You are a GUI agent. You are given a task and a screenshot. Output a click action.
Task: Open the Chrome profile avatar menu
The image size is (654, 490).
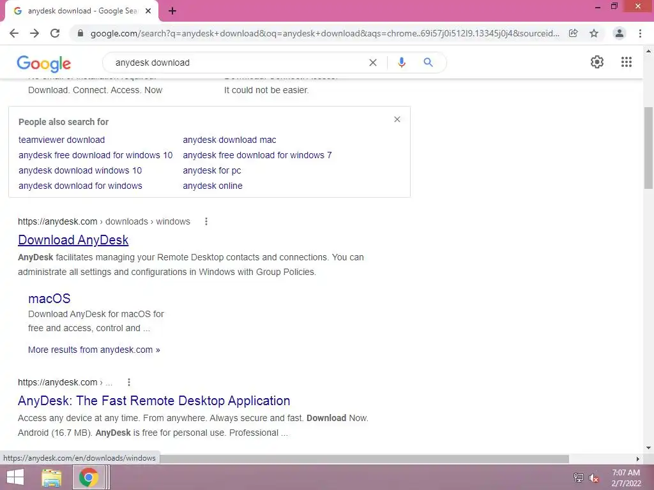pyautogui.click(x=620, y=33)
